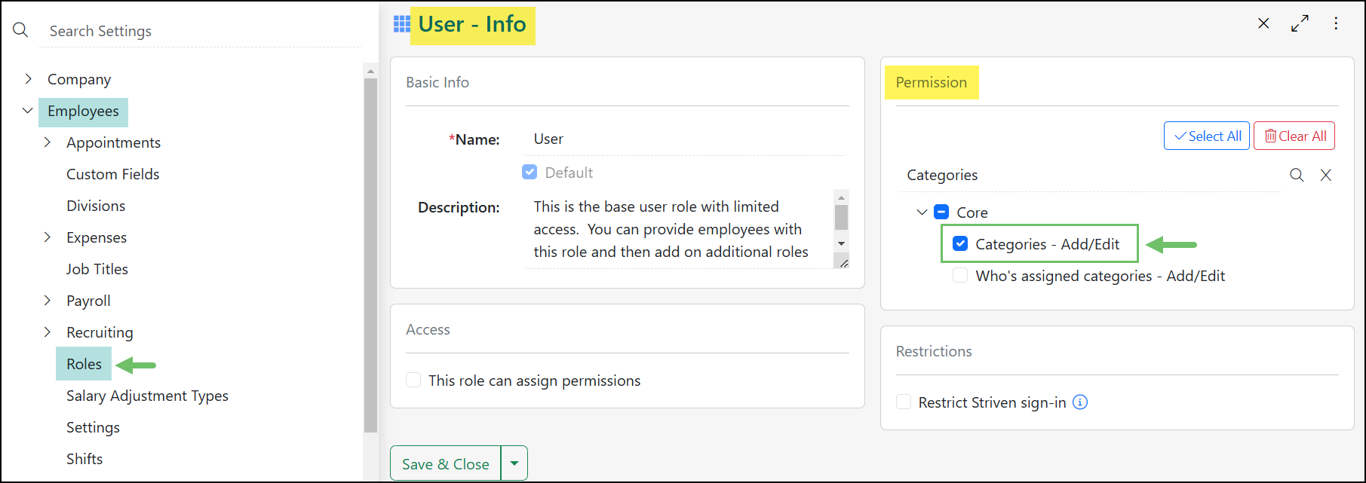The height and width of the screenshot is (483, 1366).
Task: Expand the Payroll submenu
Action: (x=48, y=301)
